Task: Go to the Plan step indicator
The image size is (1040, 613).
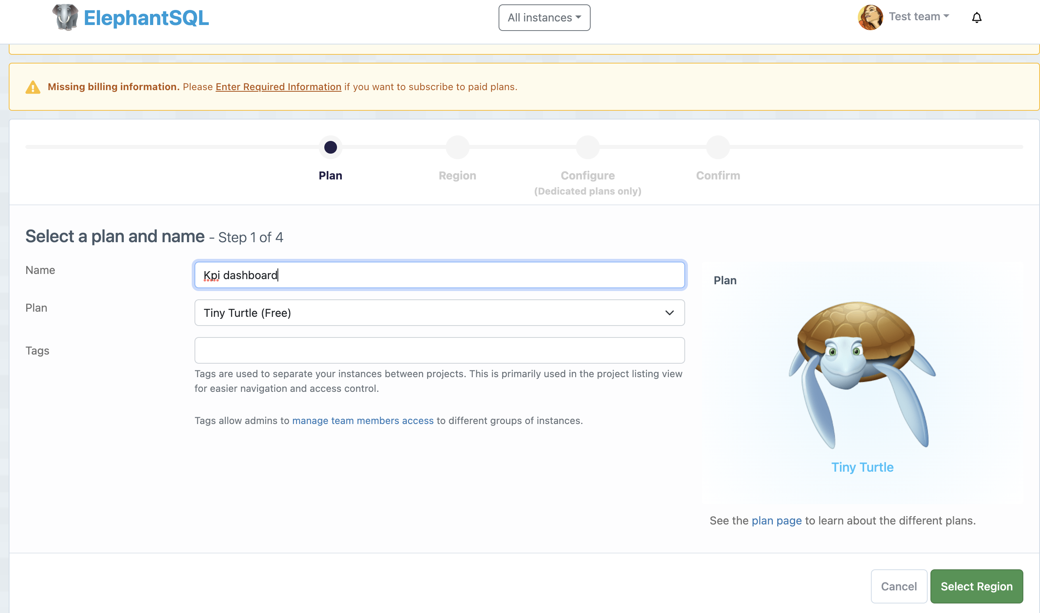Action: tap(330, 147)
